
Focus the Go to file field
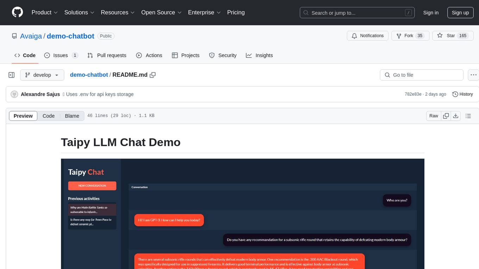click(x=422, y=75)
